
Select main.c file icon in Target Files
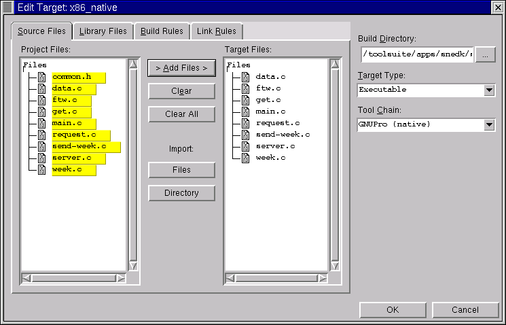pyautogui.click(x=246, y=112)
